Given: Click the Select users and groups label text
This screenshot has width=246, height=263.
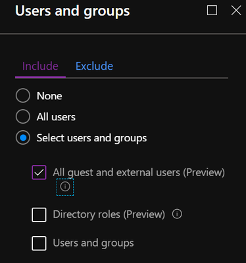Looking at the screenshot, I should (91, 138).
